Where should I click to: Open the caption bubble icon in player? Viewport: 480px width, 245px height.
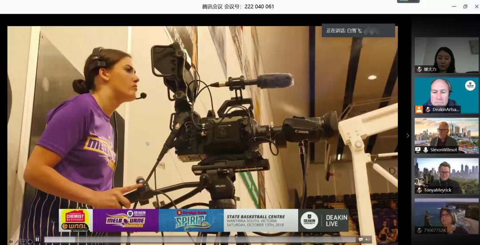pos(360,240)
